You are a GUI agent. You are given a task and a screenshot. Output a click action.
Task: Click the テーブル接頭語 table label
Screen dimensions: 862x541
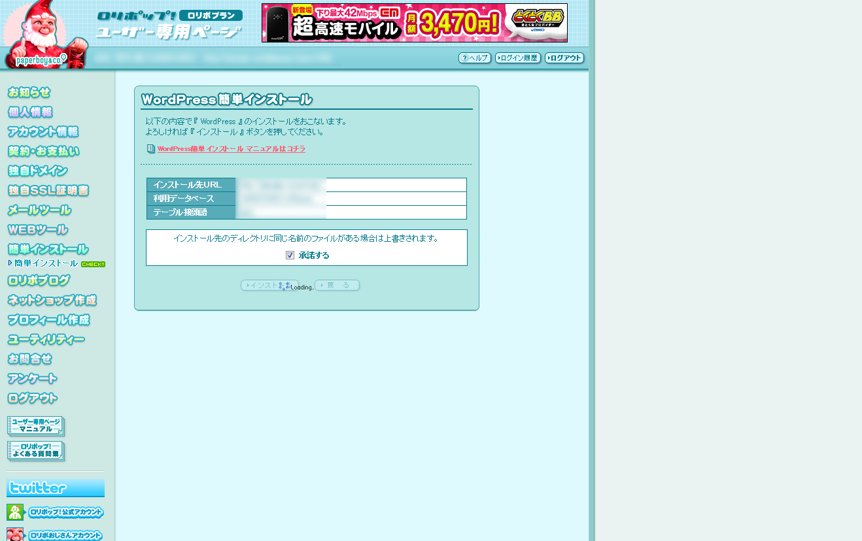click(x=191, y=212)
